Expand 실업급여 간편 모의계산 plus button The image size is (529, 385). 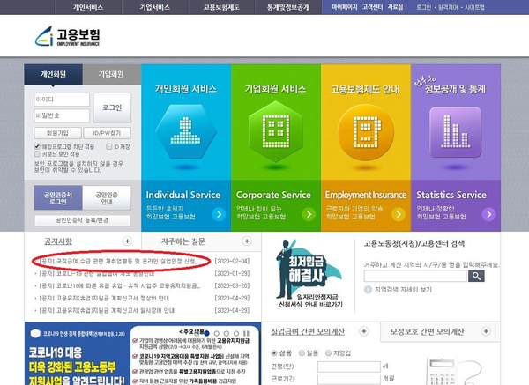363,331
